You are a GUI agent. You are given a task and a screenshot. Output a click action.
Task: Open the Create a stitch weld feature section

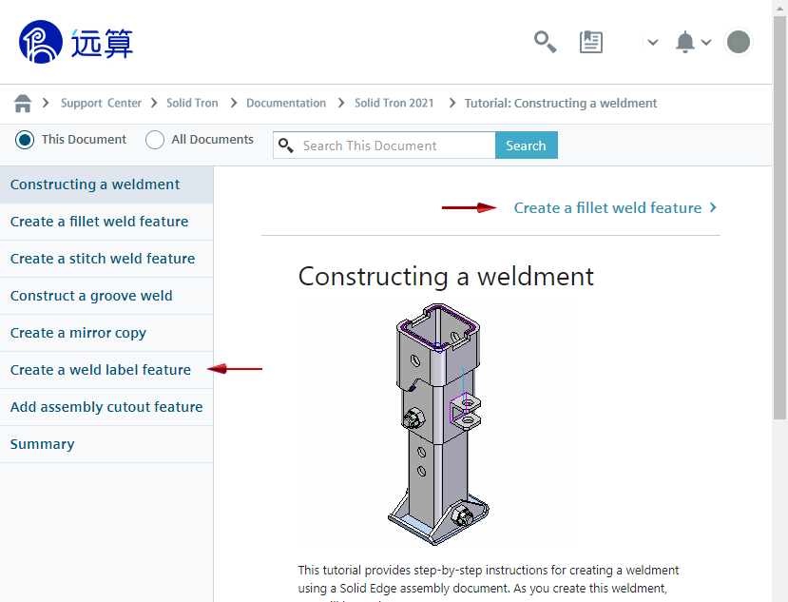103,259
